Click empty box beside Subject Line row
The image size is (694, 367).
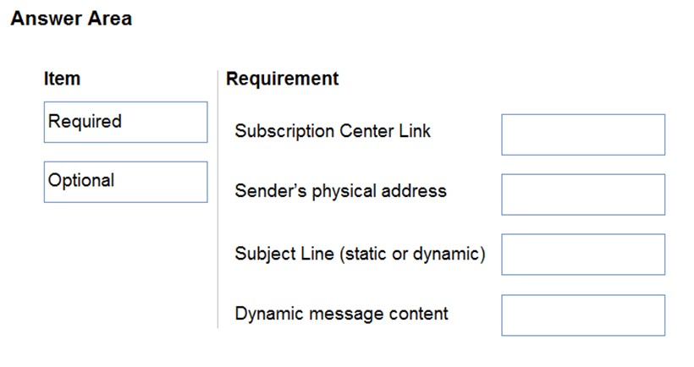click(x=583, y=255)
